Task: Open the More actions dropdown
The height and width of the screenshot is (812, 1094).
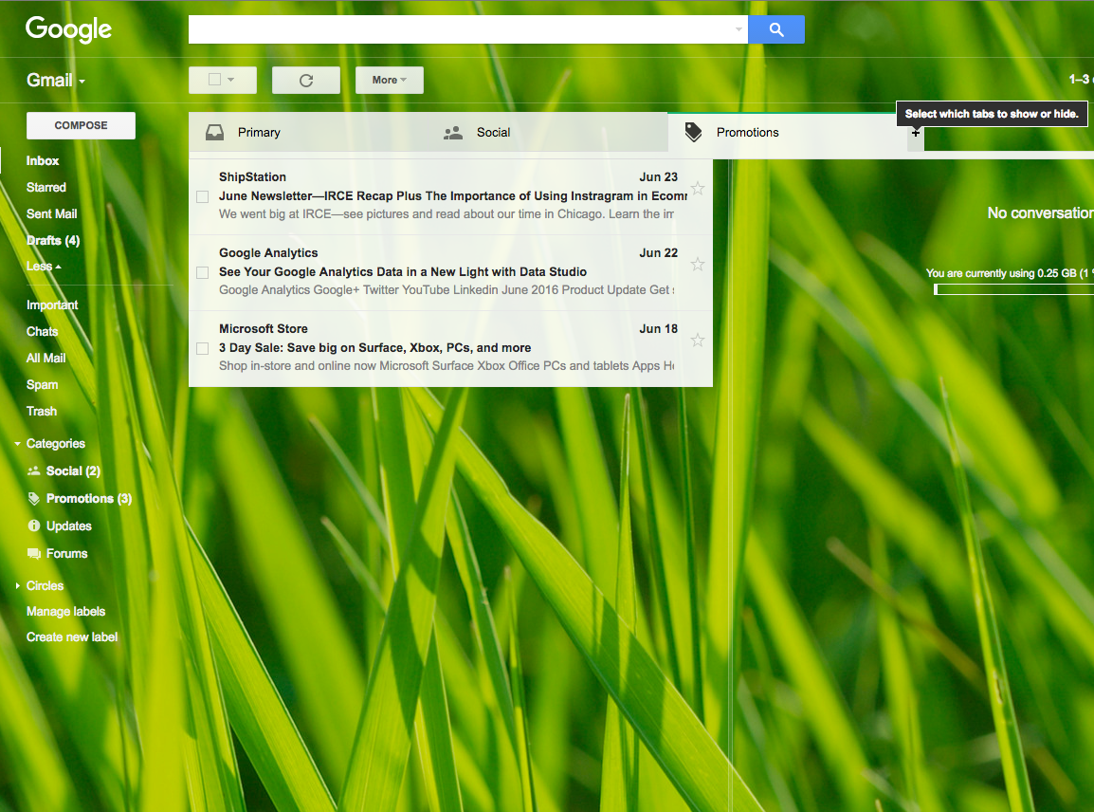Action: pyautogui.click(x=389, y=81)
